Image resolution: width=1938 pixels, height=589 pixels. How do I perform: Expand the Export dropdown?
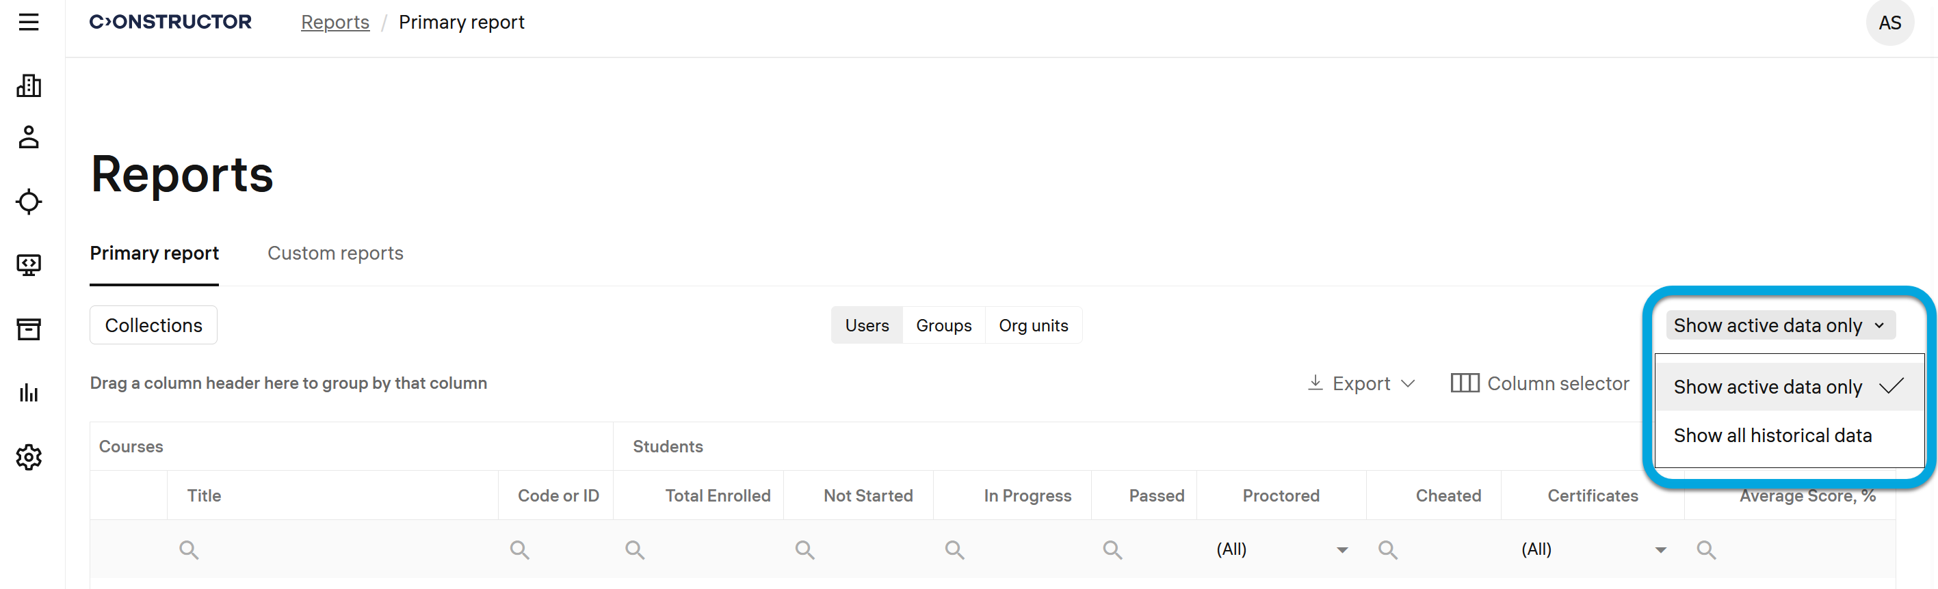click(1361, 383)
